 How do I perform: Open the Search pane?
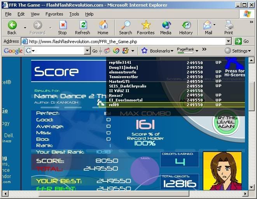click(x=125, y=27)
